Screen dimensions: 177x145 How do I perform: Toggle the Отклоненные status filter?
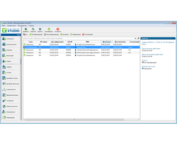88,34
